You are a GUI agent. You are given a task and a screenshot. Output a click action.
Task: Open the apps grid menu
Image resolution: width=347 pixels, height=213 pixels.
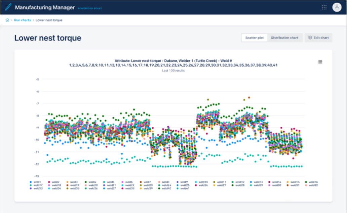point(324,7)
